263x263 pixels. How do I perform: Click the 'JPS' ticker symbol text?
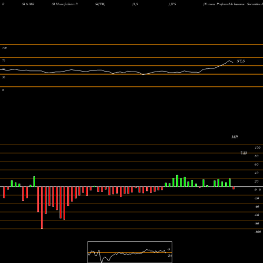pos(173,4)
